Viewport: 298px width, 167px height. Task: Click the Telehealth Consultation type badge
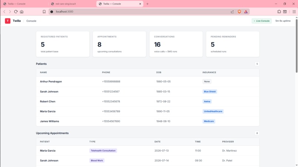103,150
